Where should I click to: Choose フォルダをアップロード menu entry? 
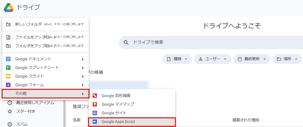(x=45, y=46)
